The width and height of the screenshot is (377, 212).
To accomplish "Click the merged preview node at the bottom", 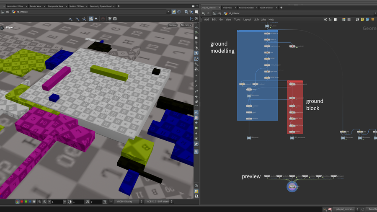I will 293,186.
